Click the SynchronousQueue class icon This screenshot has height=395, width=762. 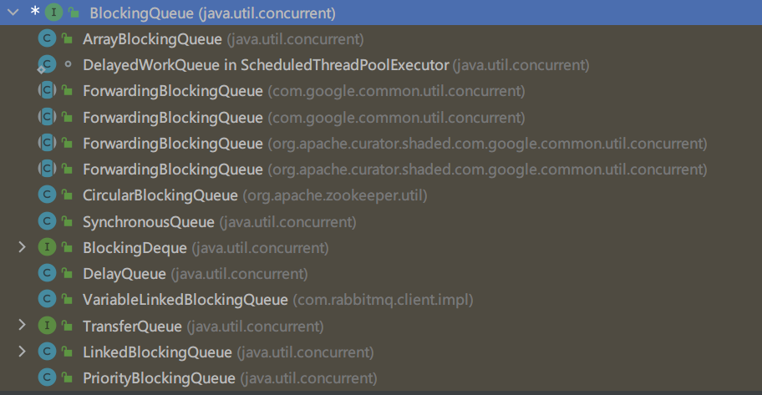tap(47, 222)
